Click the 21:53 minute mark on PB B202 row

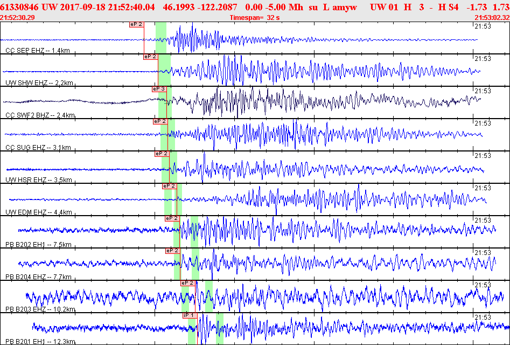(x=483, y=220)
